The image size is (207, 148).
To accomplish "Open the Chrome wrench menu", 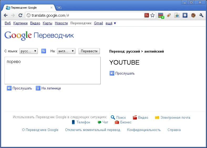I will 201,15.
